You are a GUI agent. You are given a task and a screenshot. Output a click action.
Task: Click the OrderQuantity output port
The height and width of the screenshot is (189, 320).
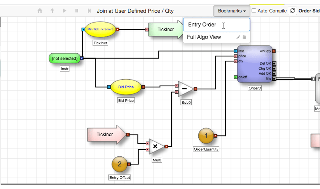coord(215,136)
